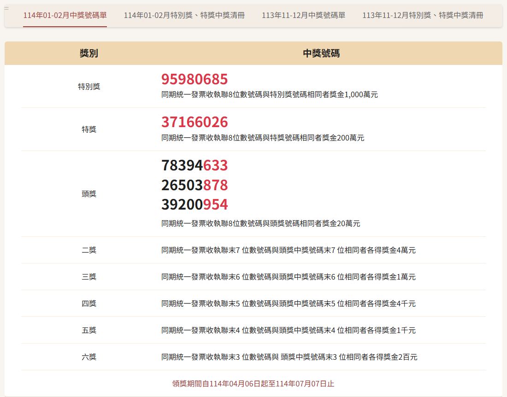Click the 四獎 row label
507x397 pixels.
pos(89,304)
